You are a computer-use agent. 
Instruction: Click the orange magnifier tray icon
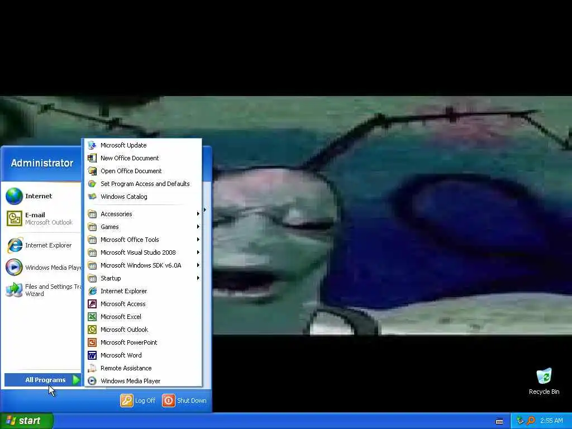(531, 421)
